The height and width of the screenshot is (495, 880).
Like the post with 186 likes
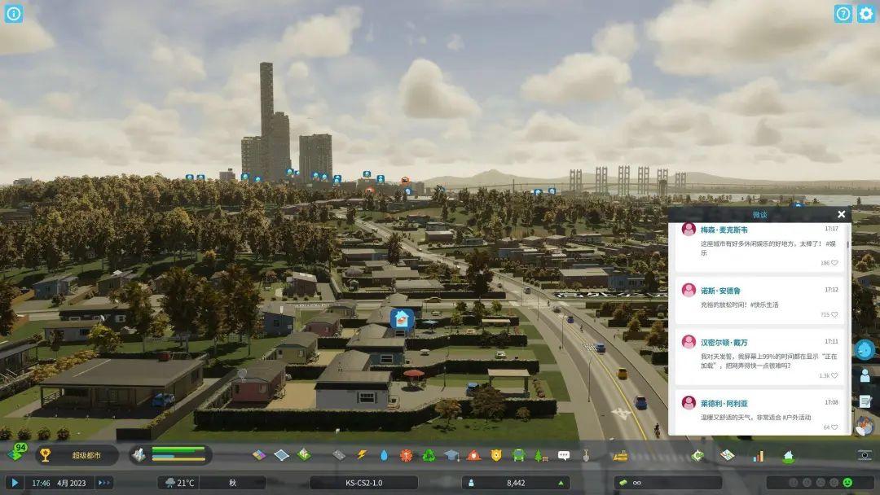coord(834,263)
